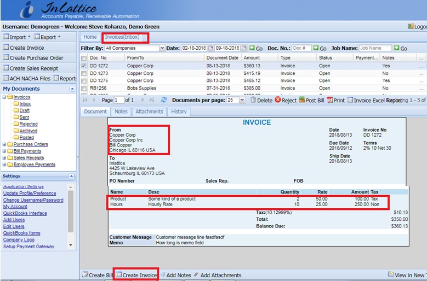This screenshot has height=281, width=427.
Task: Expand the Bill Payments tree node
Action: pos(4,151)
